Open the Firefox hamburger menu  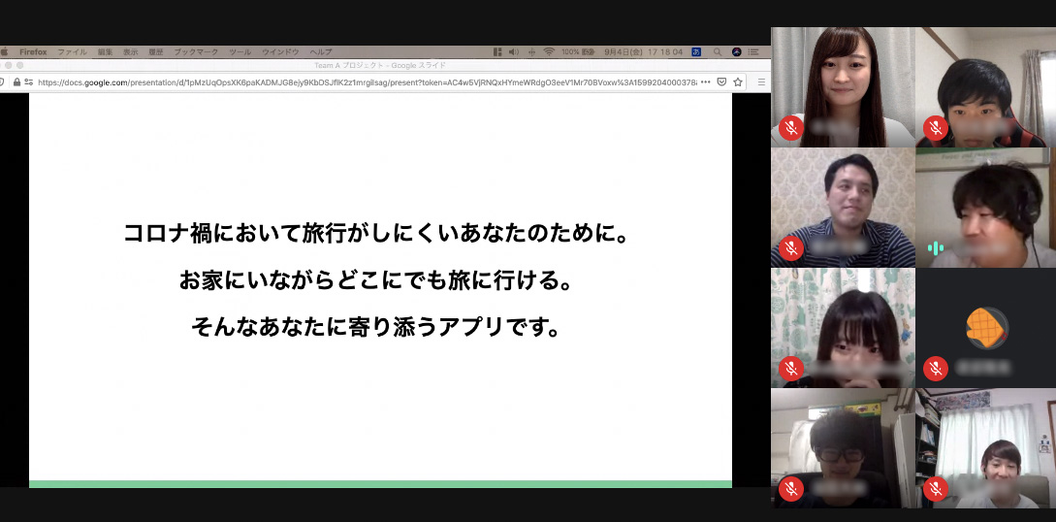(761, 82)
